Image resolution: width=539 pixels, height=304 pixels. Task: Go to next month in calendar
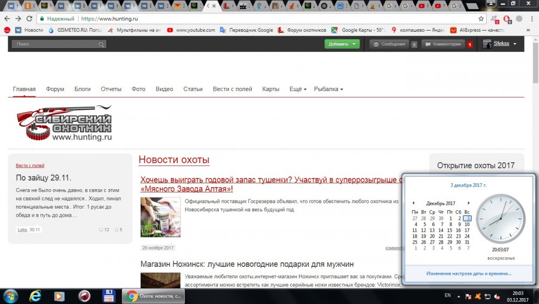tap(469, 203)
